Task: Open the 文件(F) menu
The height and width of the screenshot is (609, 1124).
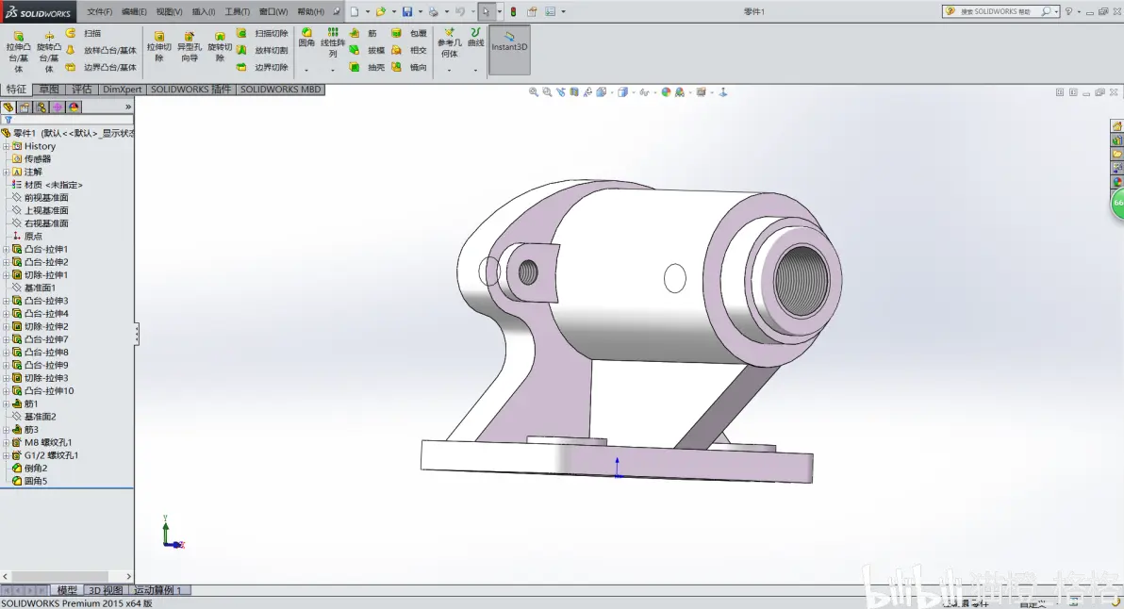Action: pyautogui.click(x=100, y=11)
